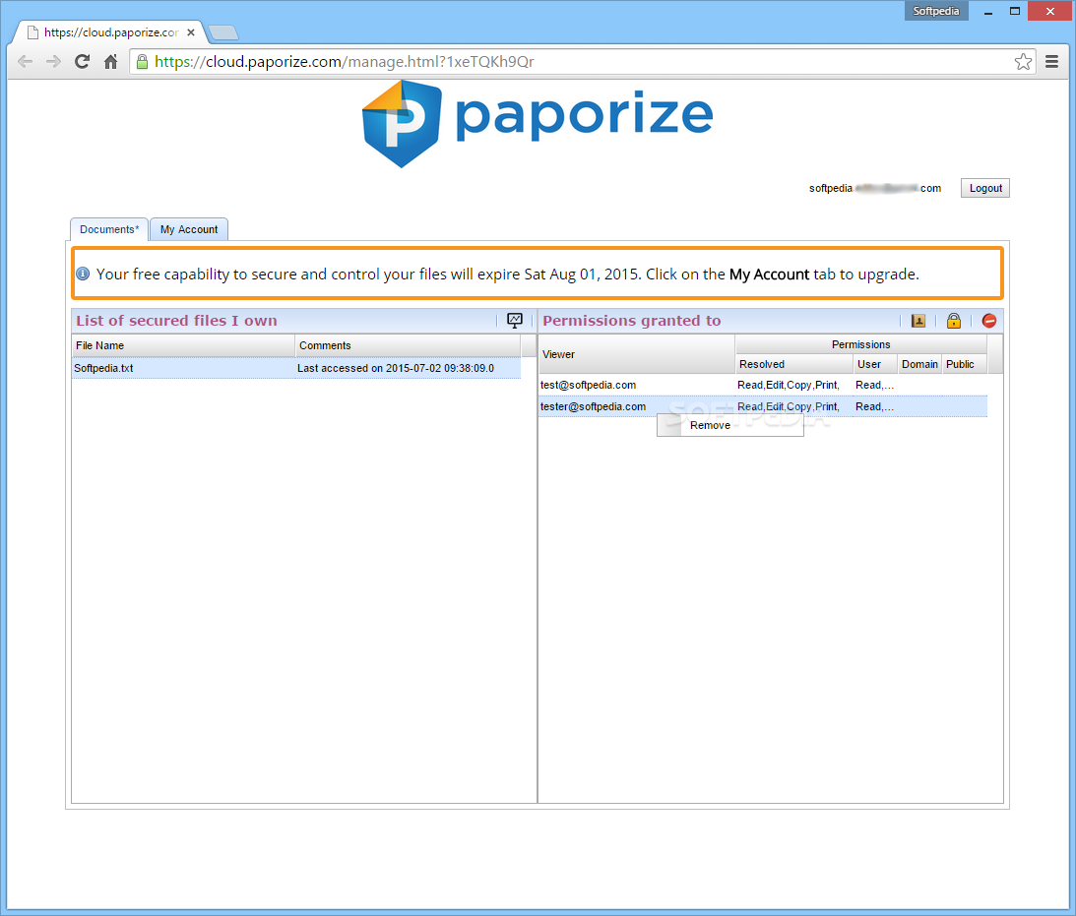The width and height of the screenshot is (1076, 916).
Task: Open a new browser tab
Action: click(223, 32)
